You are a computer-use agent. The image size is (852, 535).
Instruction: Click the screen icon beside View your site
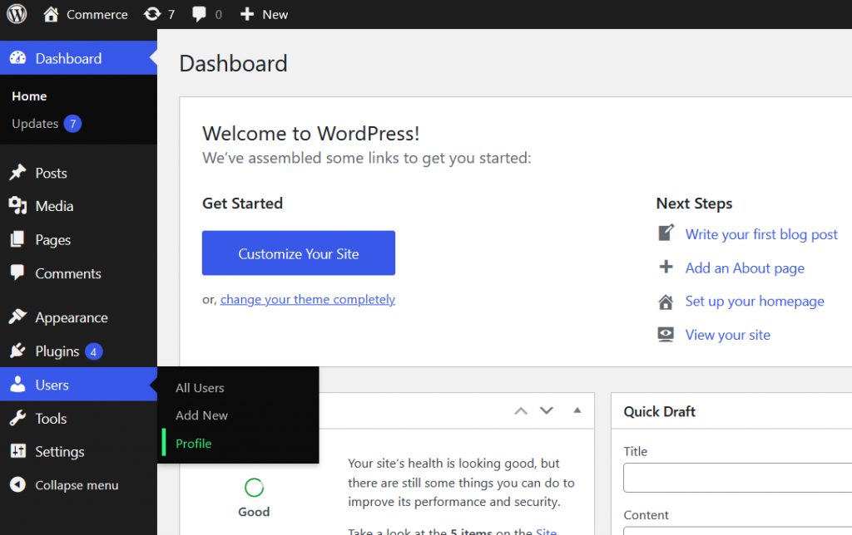click(666, 334)
